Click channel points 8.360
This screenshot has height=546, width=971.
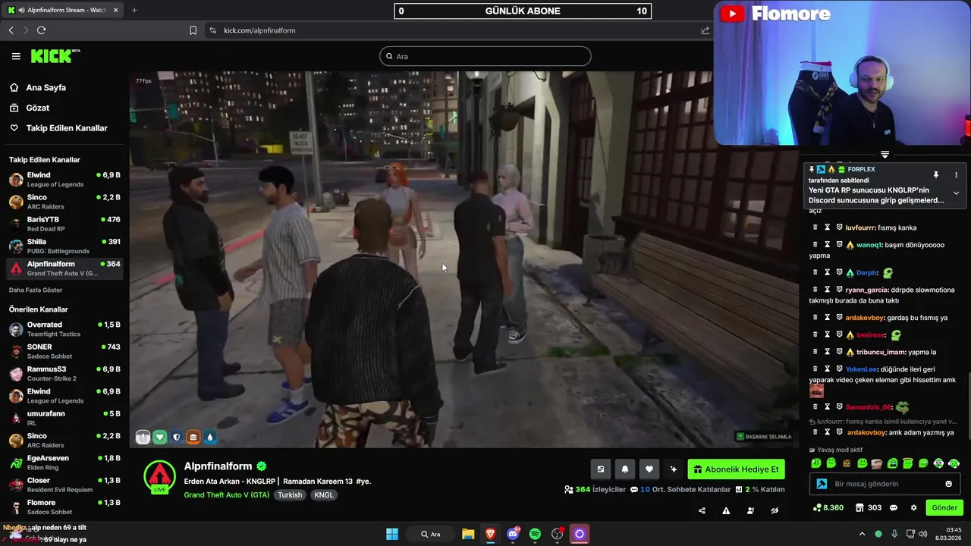[828, 508]
